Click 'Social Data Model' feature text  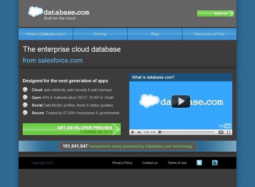72,105
